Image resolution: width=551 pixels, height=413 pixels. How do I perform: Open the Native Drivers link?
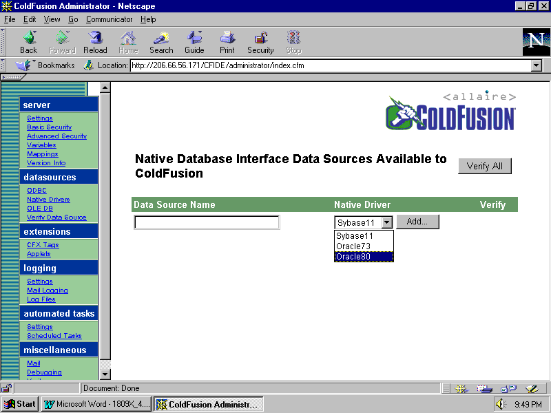click(x=48, y=200)
